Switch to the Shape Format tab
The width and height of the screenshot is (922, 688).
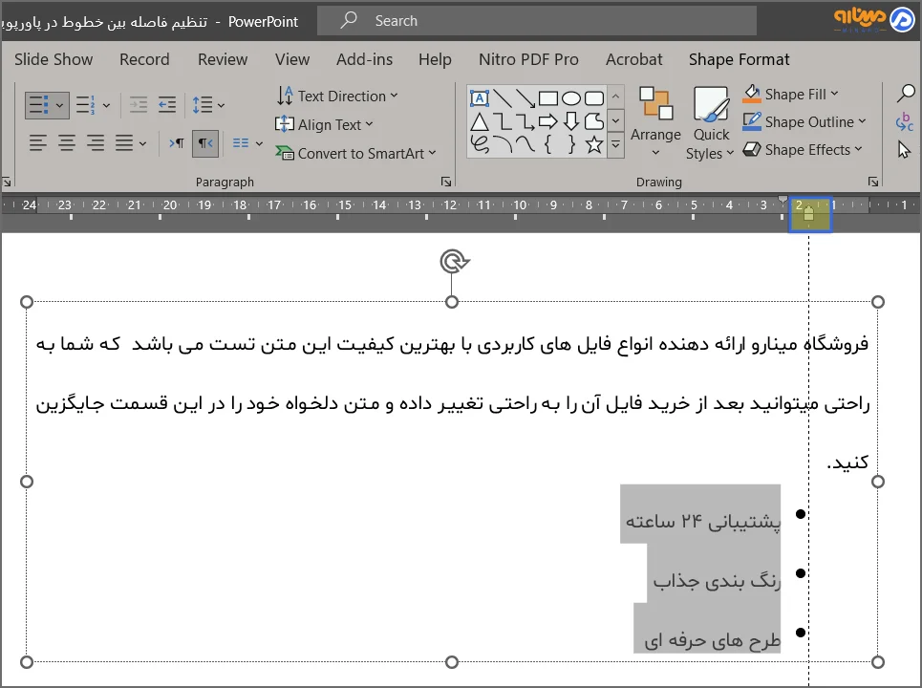[740, 59]
